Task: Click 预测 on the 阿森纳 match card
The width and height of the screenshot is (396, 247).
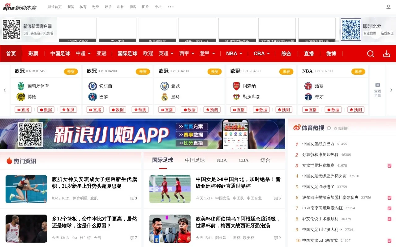Action: click(284, 110)
